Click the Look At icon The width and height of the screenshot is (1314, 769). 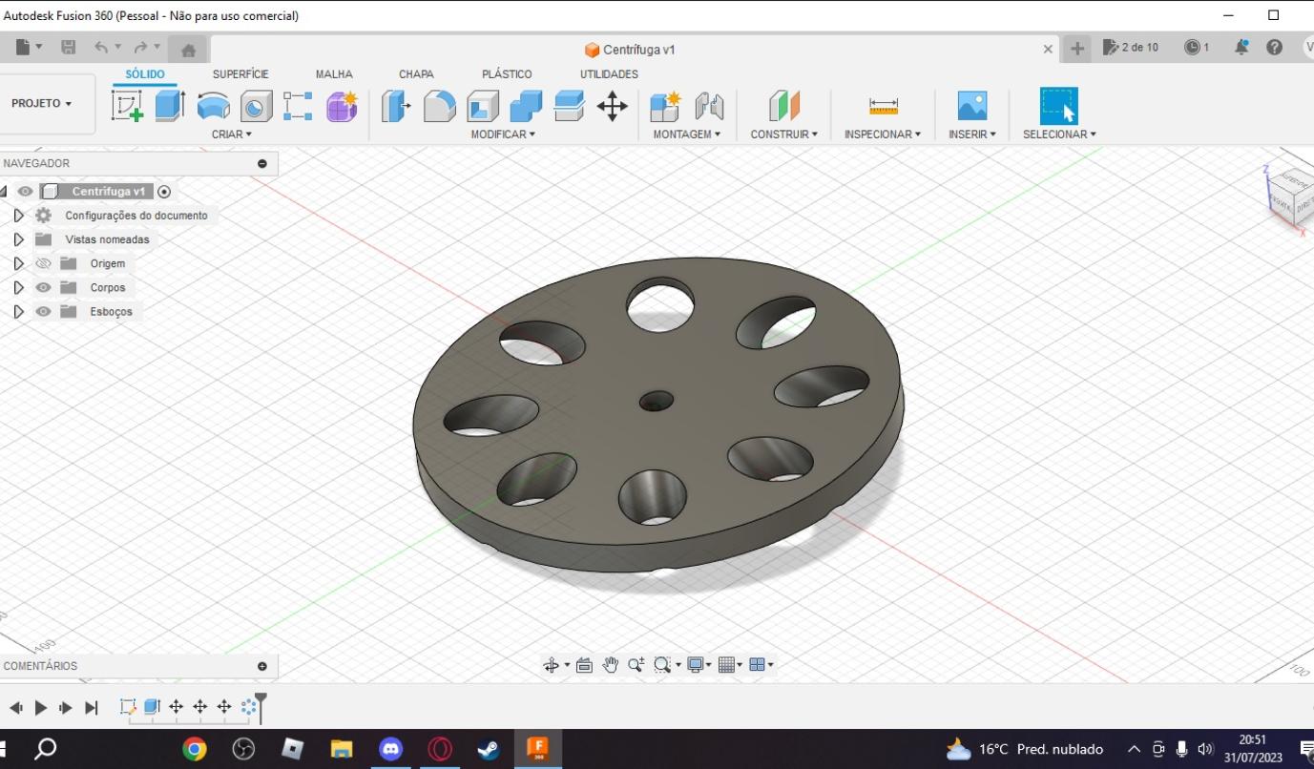[x=585, y=665]
